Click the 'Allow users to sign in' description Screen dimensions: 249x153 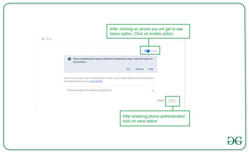point(109,80)
